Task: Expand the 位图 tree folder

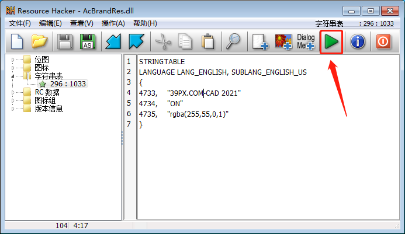Action: click(x=13, y=60)
